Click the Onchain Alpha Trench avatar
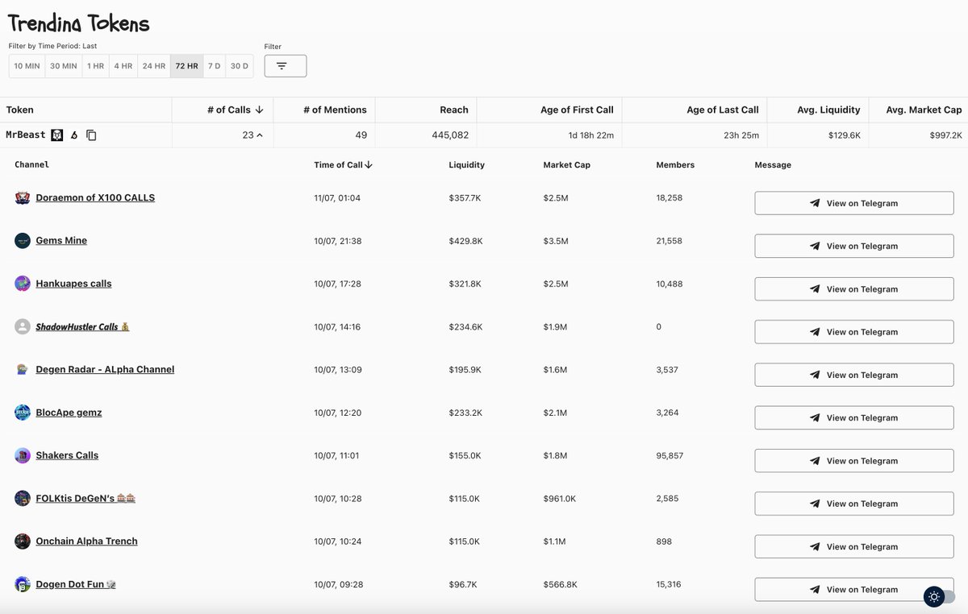Viewport: 968px width, 614px height. (23, 541)
